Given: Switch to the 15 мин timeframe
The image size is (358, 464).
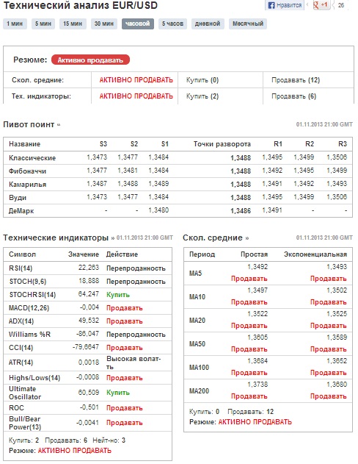Looking at the screenshot, I should tap(73, 24).
